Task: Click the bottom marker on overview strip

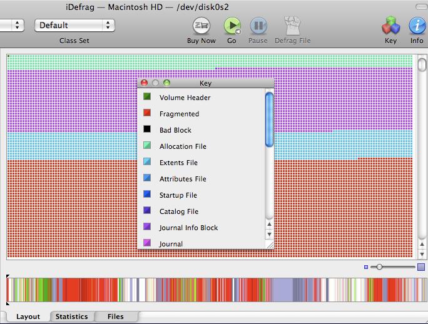Action: (x=8, y=303)
